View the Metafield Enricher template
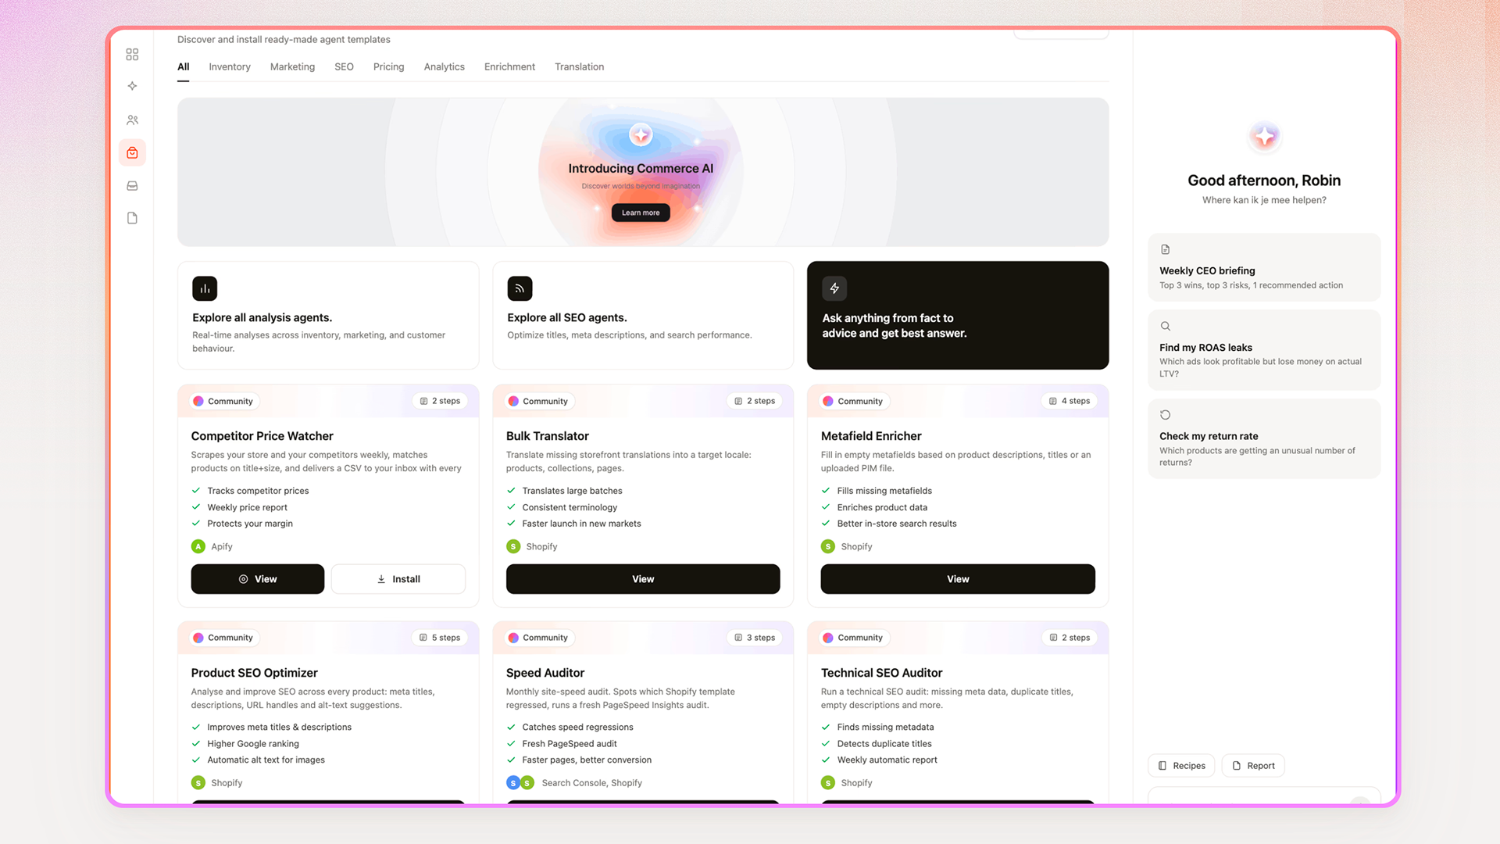Viewport: 1500px width, 844px height. tap(958, 579)
